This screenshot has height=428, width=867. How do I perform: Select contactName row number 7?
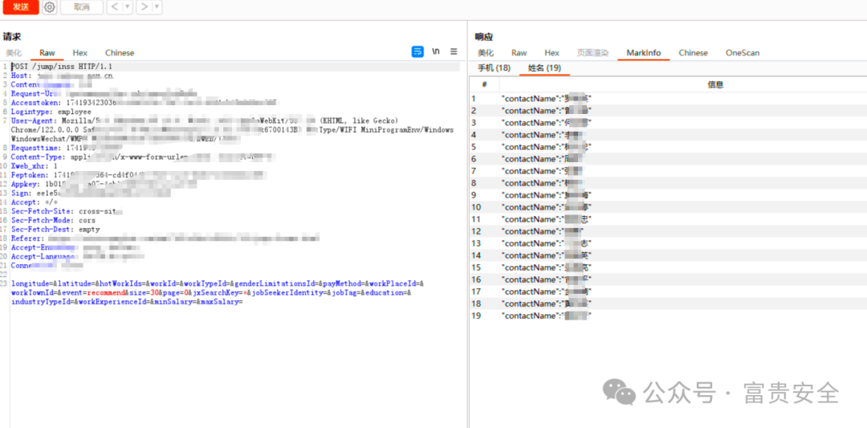(x=668, y=171)
